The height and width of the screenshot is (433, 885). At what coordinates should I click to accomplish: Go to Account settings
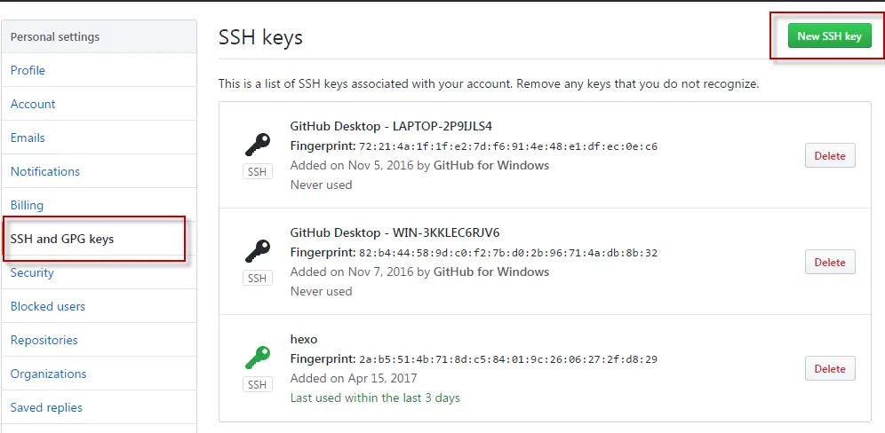click(x=33, y=104)
